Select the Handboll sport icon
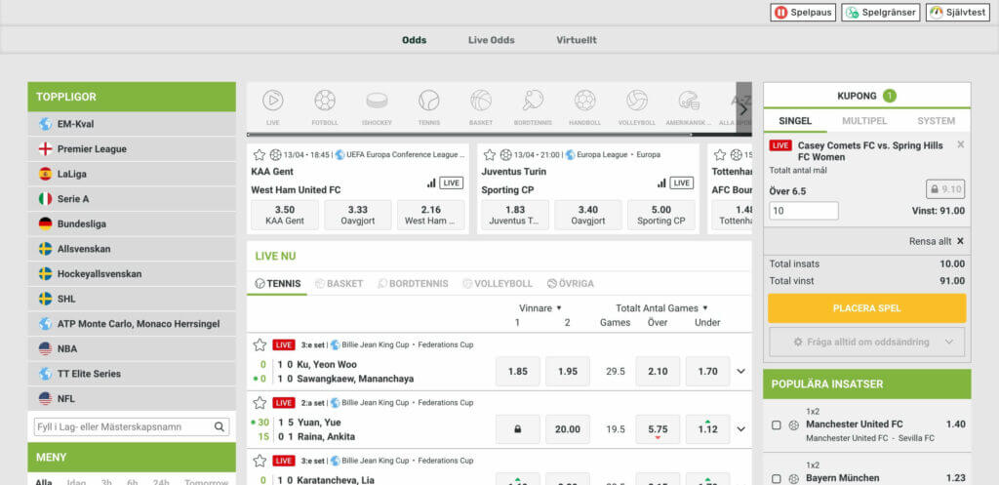This screenshot has width=999, height=485. tap(585, 101)
